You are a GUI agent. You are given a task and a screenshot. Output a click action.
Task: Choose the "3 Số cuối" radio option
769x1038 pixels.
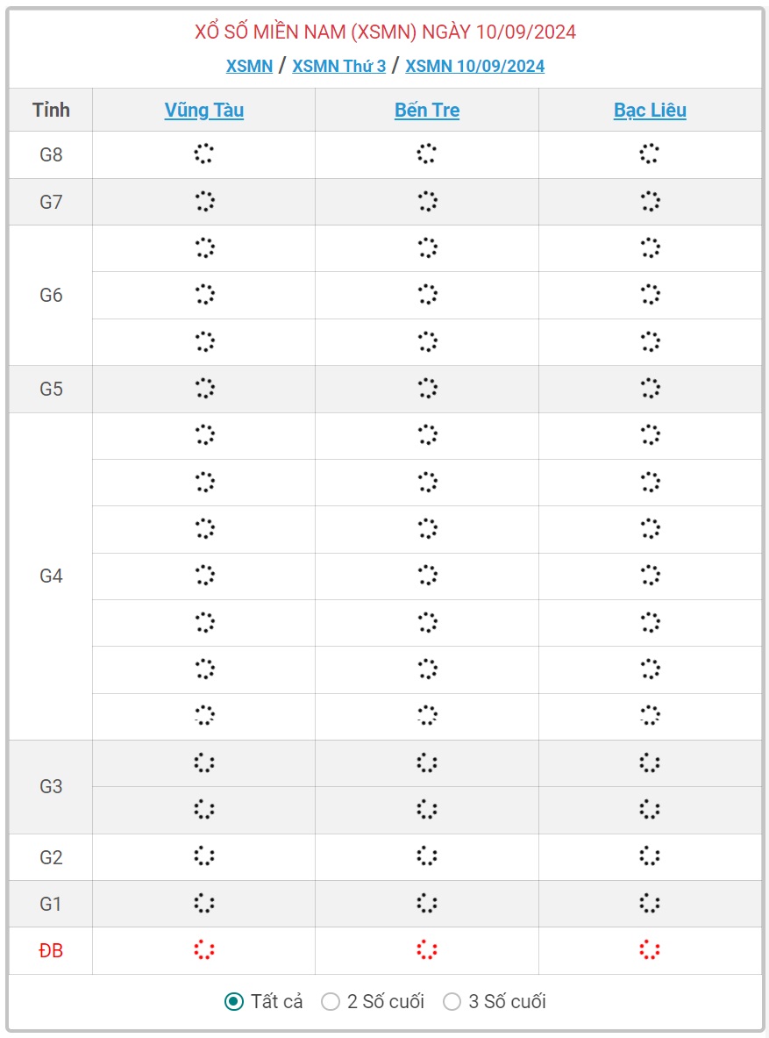pyautogui.click(x=452, y=1001)
